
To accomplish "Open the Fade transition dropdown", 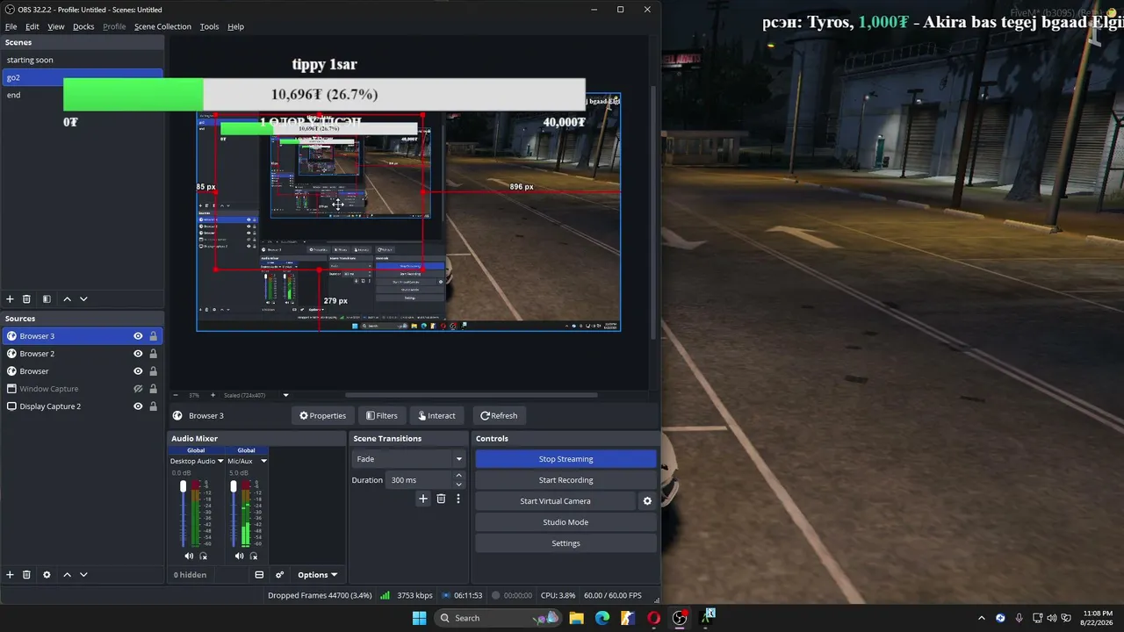I will click(408, 459).
